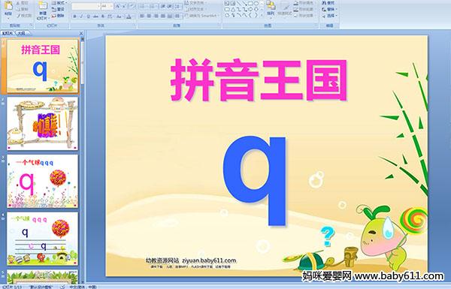Click the Numbering list icon

point(153,6)
